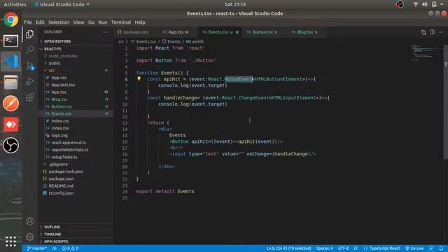Viewport: 448px width, 252px height.
Task: Expand the Timeline section
Action: (x=76, y=234)
